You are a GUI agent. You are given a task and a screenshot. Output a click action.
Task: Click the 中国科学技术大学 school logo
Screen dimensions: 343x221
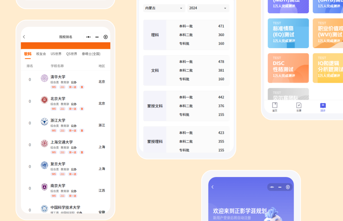tap(44, 209)
